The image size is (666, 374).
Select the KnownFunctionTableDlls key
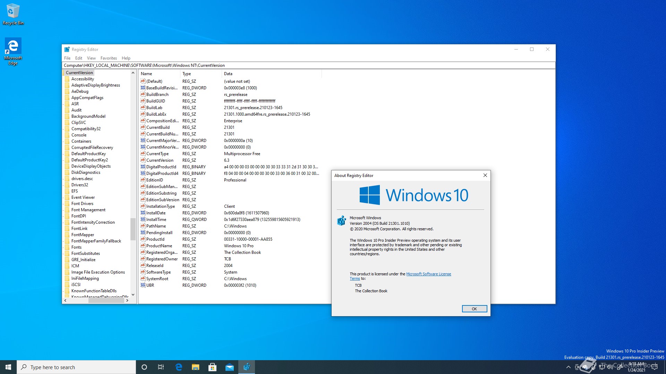pyautogui.click(x=94, y=291)
